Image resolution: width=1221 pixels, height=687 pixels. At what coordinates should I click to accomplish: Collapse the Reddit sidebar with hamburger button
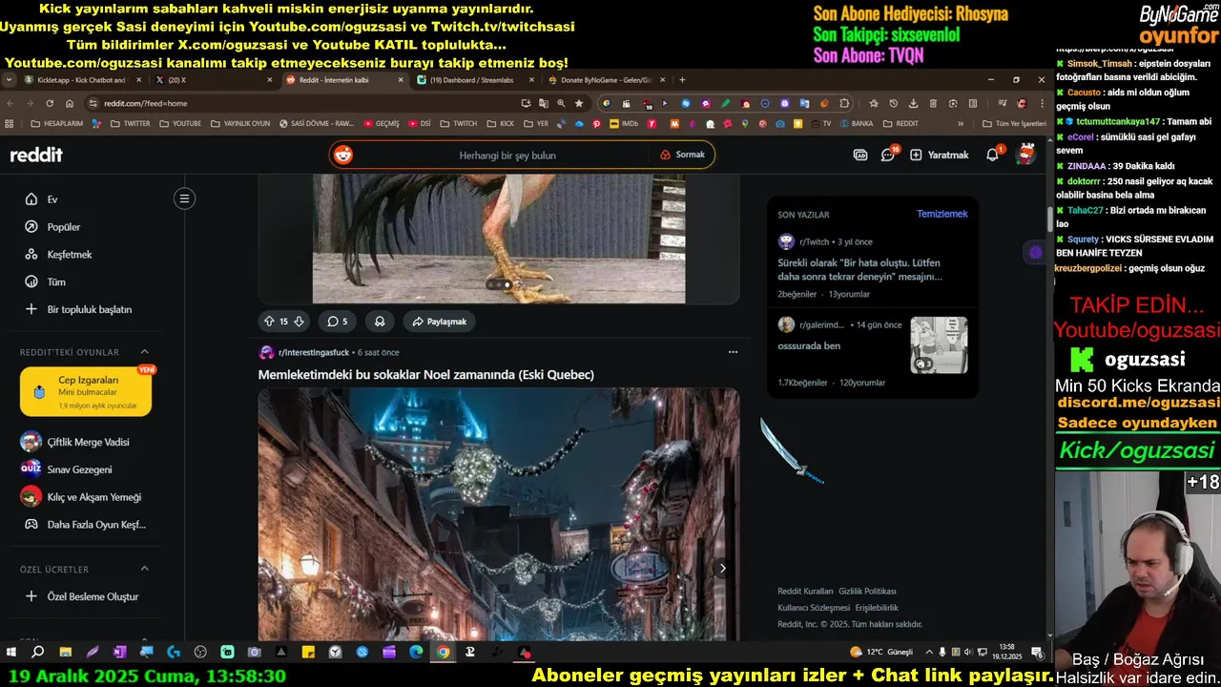coord(185,198)
